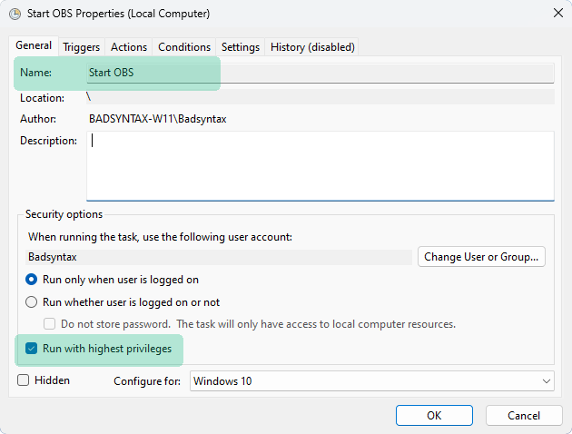Click the Cancel button
The width and height of the screenshot is (572, 434).
point(524,416)
